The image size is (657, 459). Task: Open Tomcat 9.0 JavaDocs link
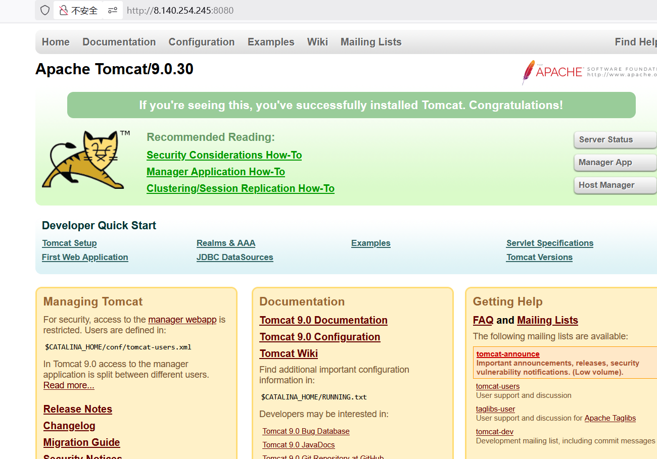pos(298,445)
